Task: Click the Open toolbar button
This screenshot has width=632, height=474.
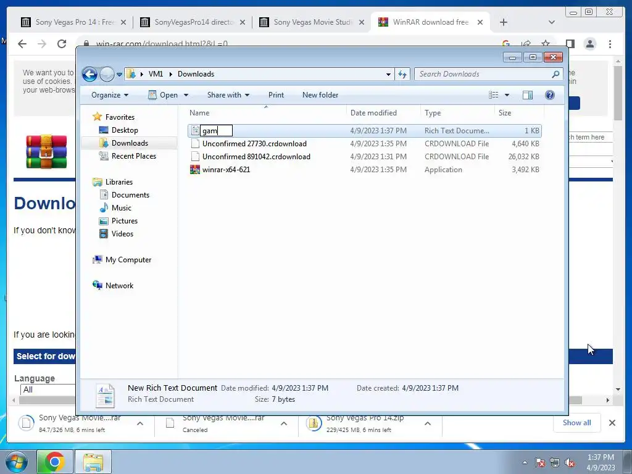Action: [x=163, y=95]
